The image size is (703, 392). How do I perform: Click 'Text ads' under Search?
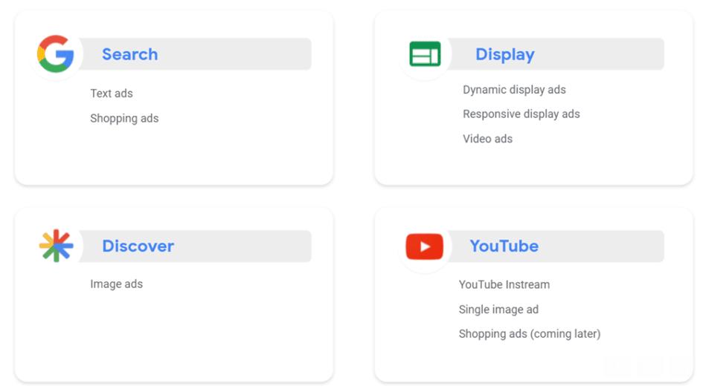(x=112, y=93)
